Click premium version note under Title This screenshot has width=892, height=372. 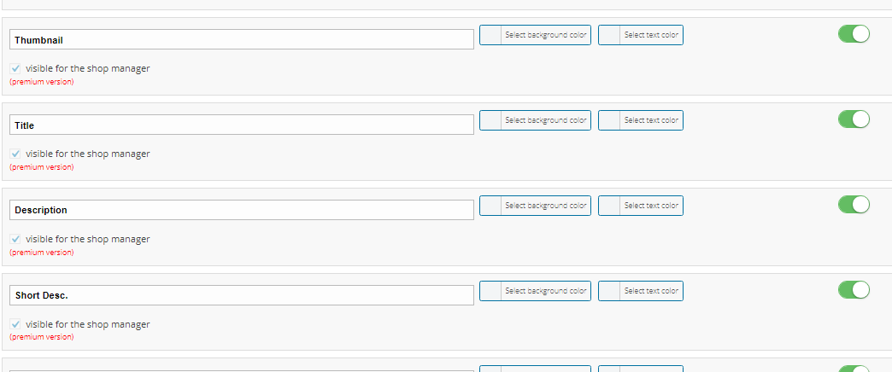point(42,167)
